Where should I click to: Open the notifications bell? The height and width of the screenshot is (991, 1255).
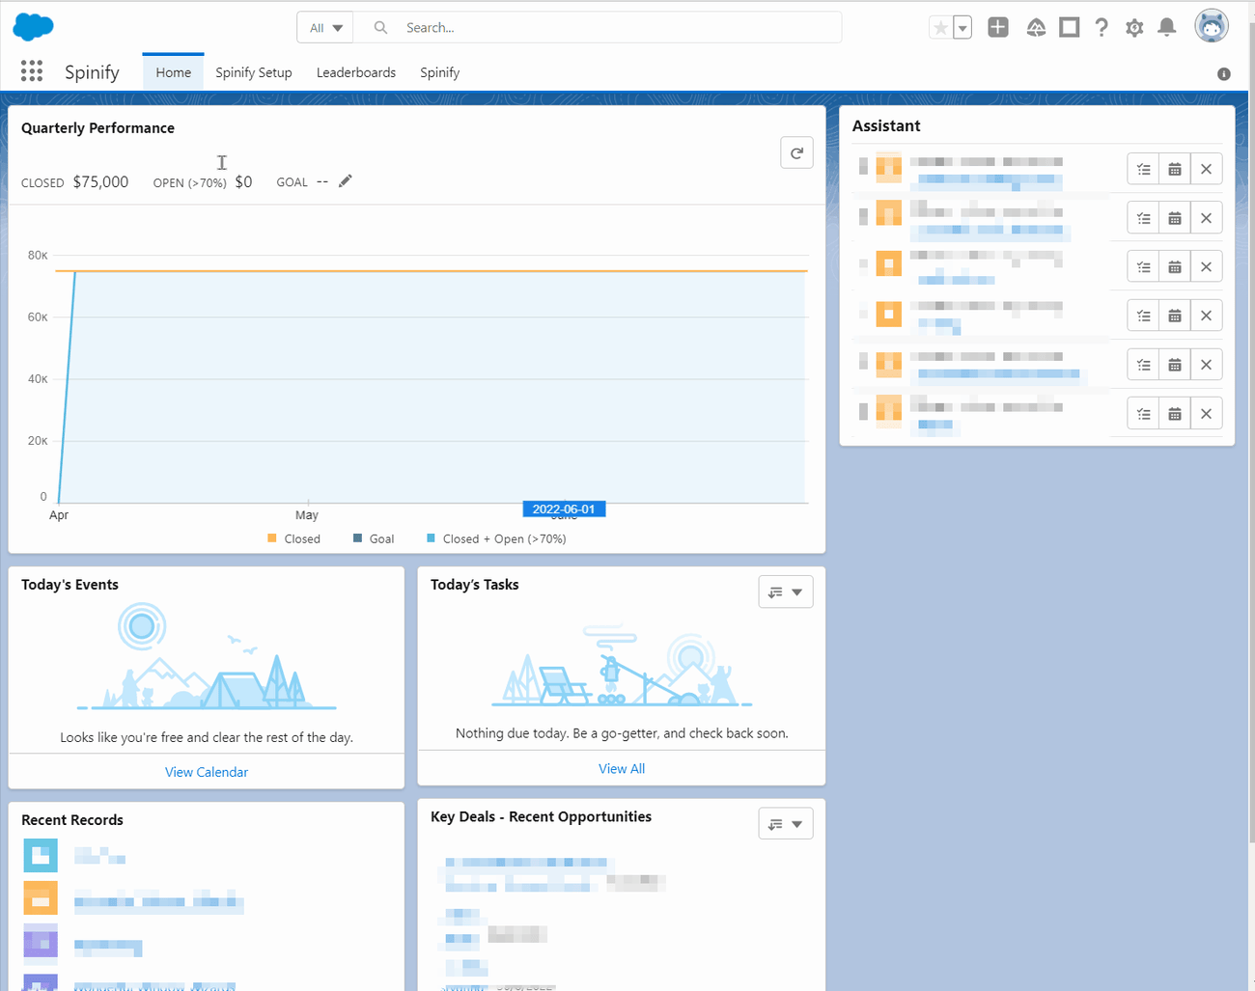[1167, 27]
